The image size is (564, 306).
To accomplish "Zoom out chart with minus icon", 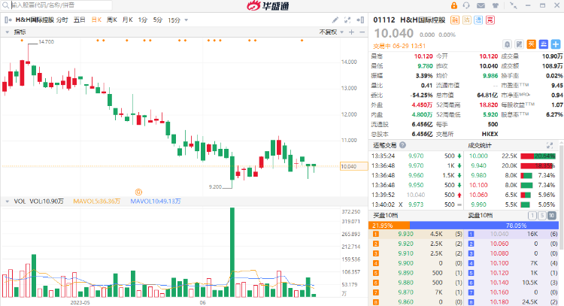I will click(362, 32).
